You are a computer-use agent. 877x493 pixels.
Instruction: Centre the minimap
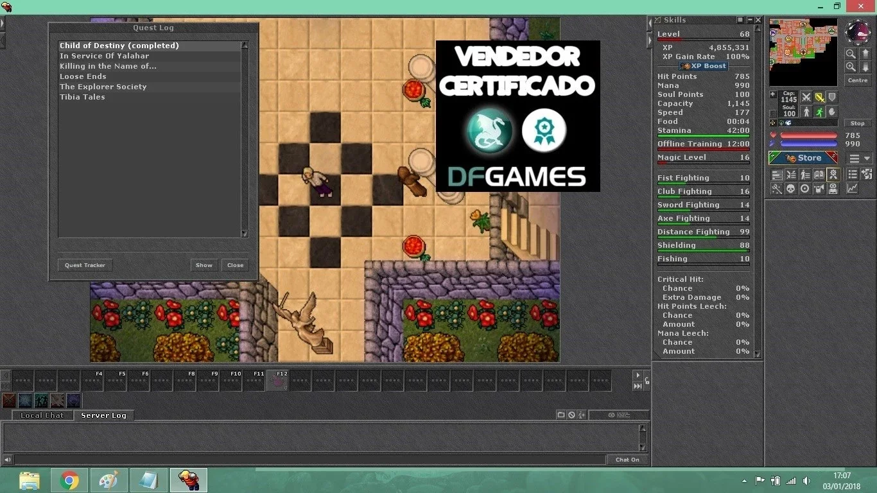point(858,80)
